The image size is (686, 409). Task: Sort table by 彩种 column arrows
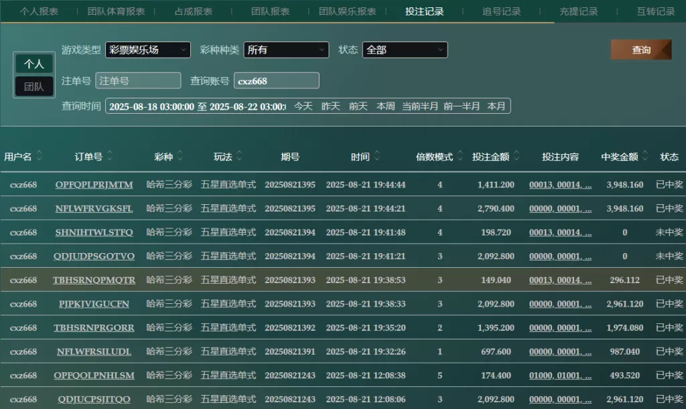(180, 155)
